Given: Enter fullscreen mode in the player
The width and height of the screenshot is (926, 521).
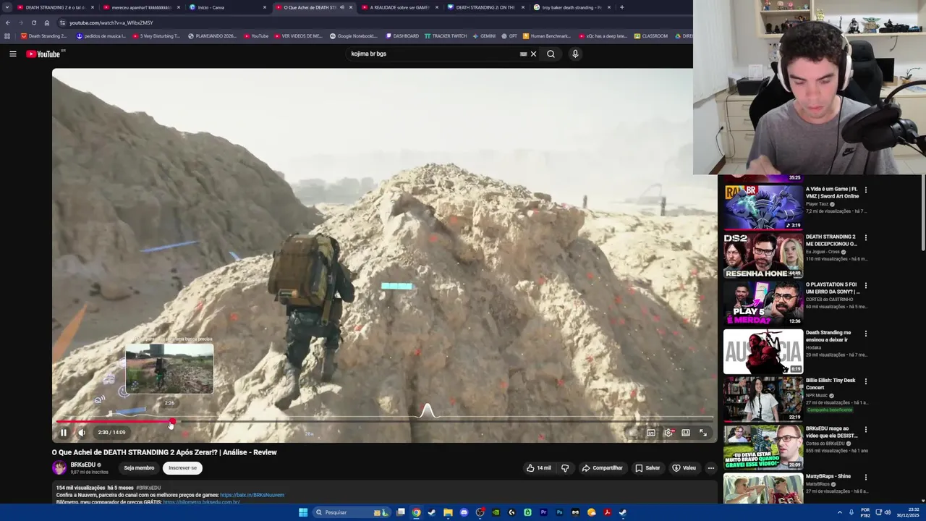Looking at the screenshot, I should point(703,433).
